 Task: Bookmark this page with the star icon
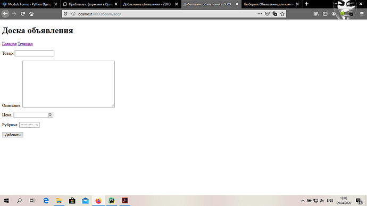pyautogui.click(x=282, y=14)
